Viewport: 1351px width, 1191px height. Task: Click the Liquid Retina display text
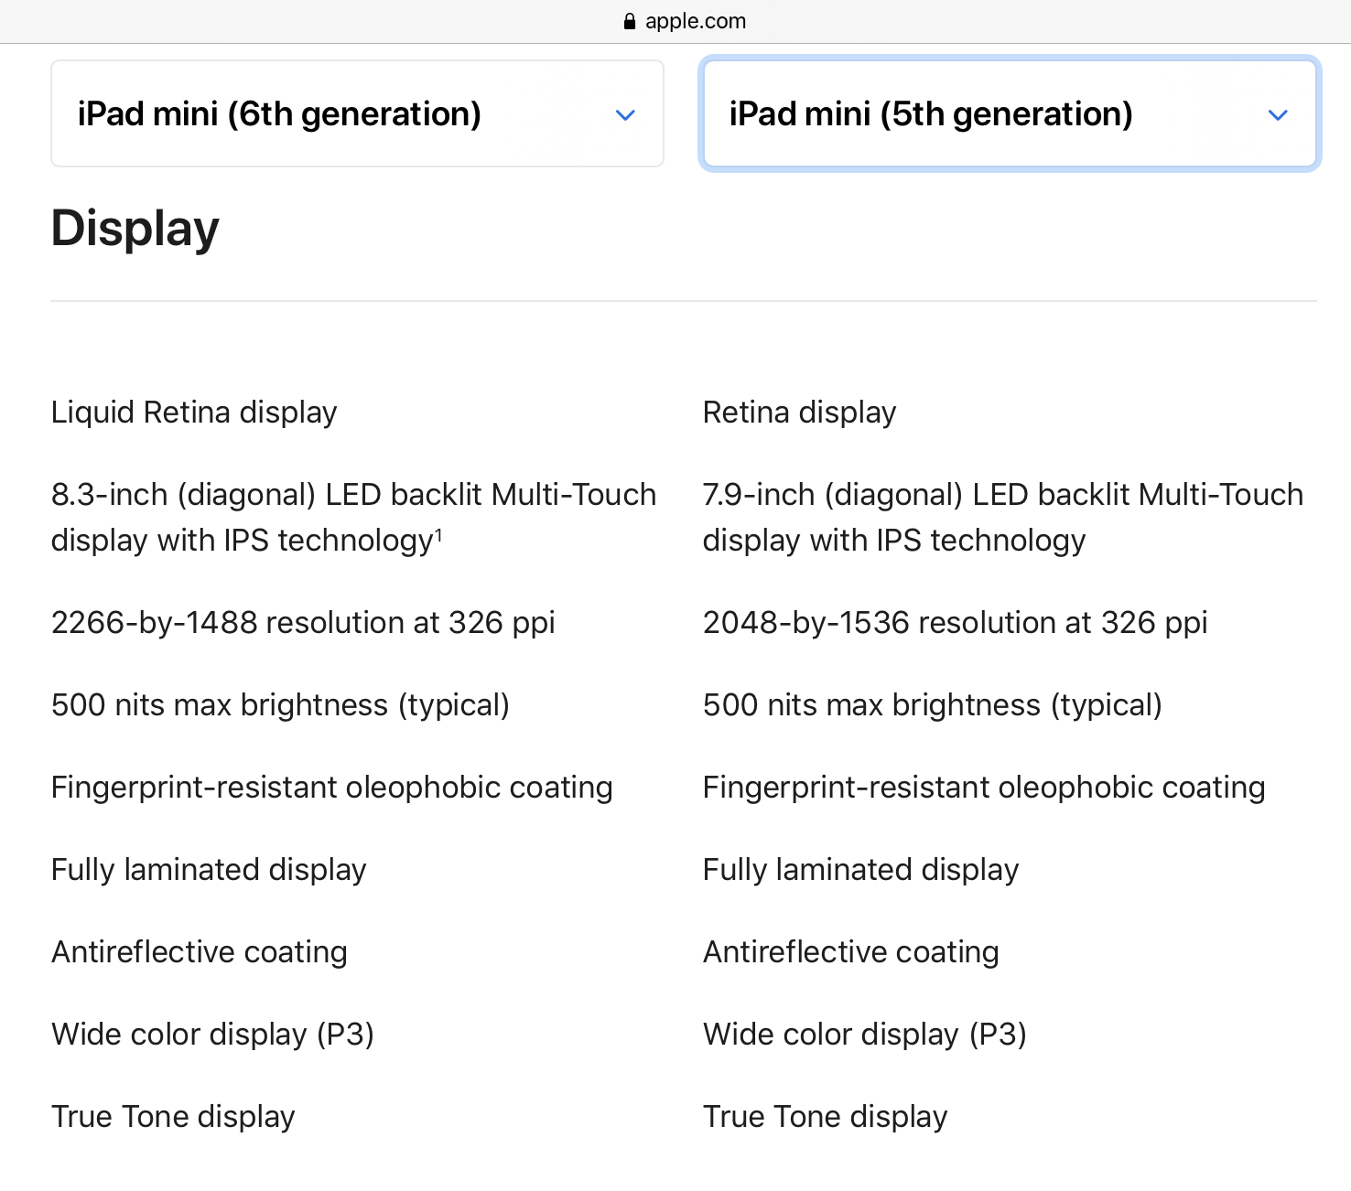point(194,413)
